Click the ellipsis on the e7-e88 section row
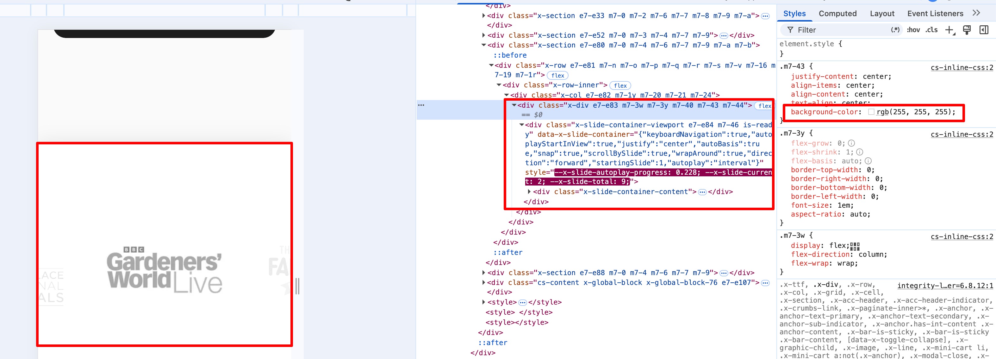This screenshot has height=359, width=996. [x=724, y=273]
